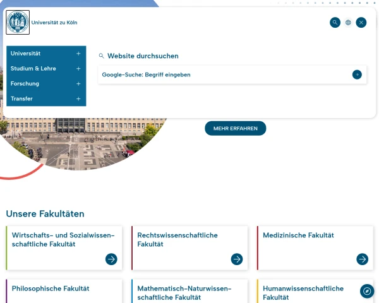Submit search with the arrow icon

(357, 74)
